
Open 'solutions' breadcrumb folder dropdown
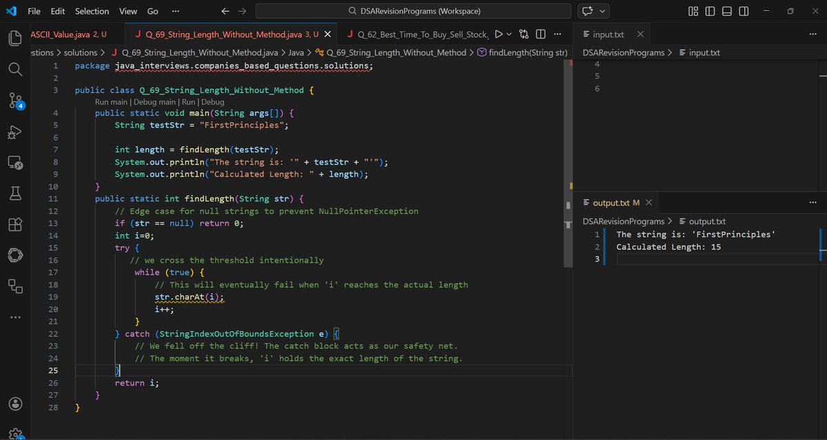[x=80, y=52]
